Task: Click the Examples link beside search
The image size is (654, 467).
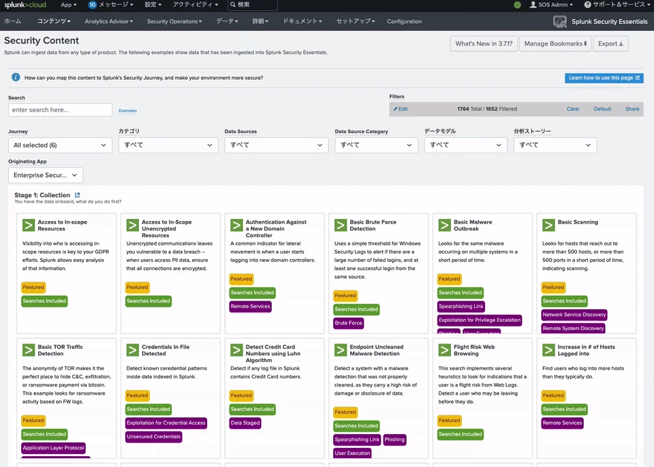Action: pyautogui.click(x=127, y=110)
